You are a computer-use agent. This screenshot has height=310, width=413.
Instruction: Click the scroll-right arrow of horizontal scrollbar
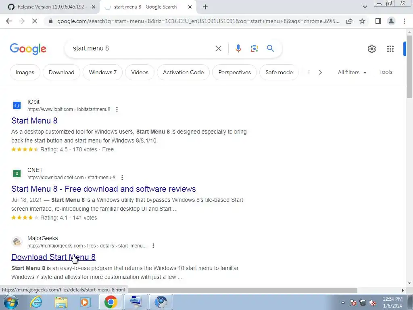tap(403, 290)
